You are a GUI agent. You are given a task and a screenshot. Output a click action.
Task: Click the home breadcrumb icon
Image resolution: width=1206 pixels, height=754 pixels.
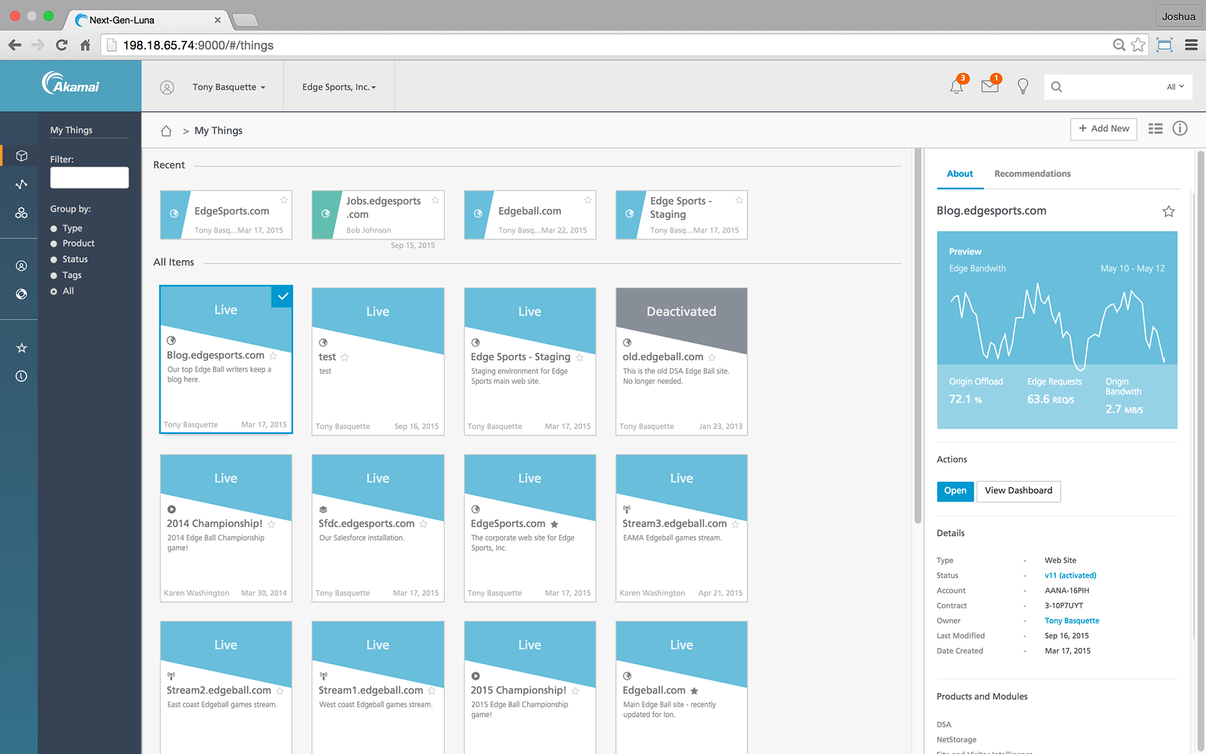tap(166, 131)
